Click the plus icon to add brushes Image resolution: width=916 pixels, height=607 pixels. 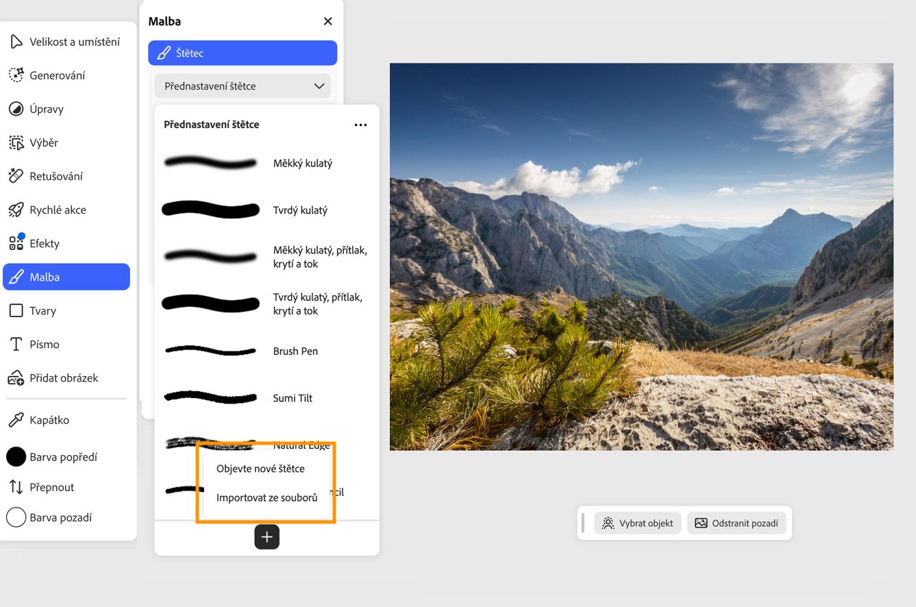pos(267,537)
